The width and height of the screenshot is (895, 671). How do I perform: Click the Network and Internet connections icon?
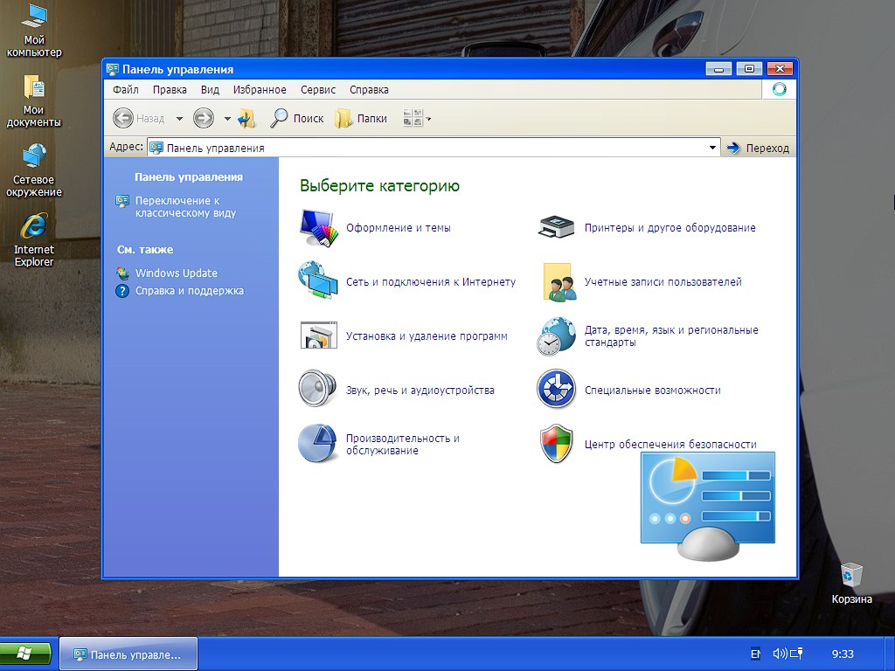318,281
